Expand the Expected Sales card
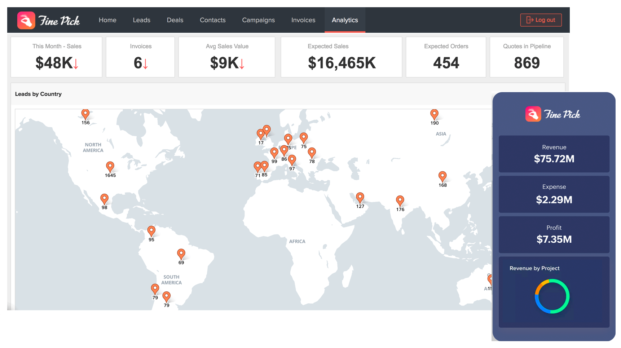Screen dimensions: 621x348 pyautogui.click(x=341, y=57)
